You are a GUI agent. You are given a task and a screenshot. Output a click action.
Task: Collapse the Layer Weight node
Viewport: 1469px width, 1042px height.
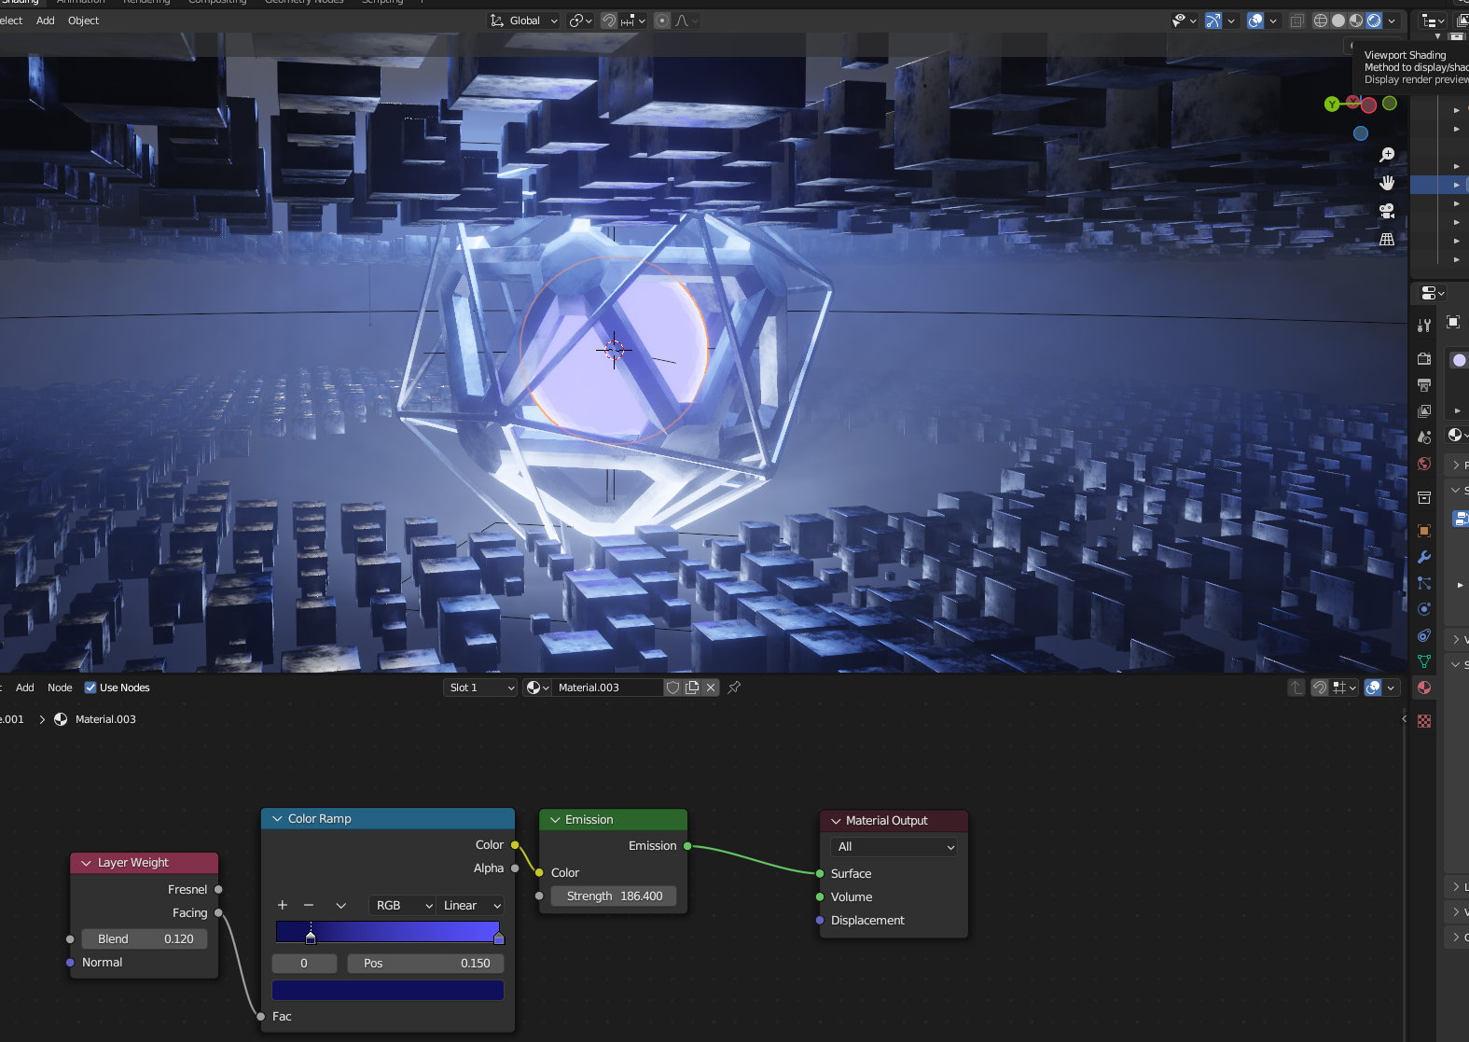pyautogui.click(x=87, y=863)
